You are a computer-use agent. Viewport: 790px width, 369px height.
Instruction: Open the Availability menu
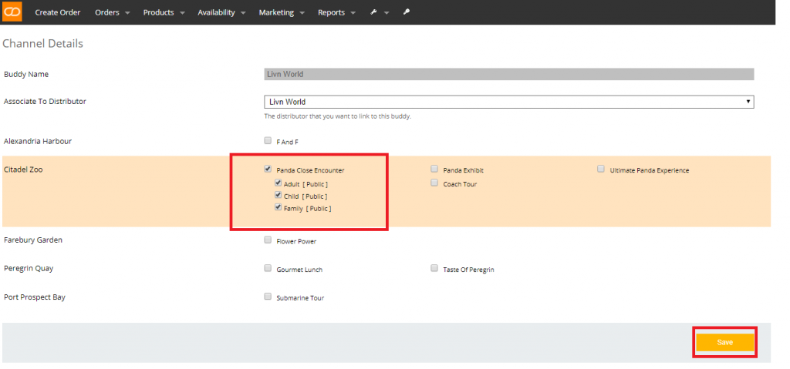click(221, 12)
